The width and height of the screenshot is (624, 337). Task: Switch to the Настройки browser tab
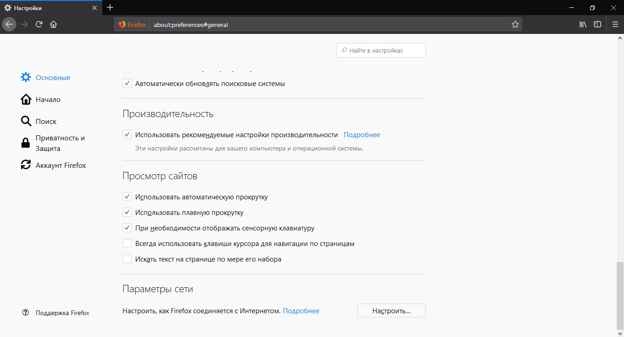pos(51,8)
